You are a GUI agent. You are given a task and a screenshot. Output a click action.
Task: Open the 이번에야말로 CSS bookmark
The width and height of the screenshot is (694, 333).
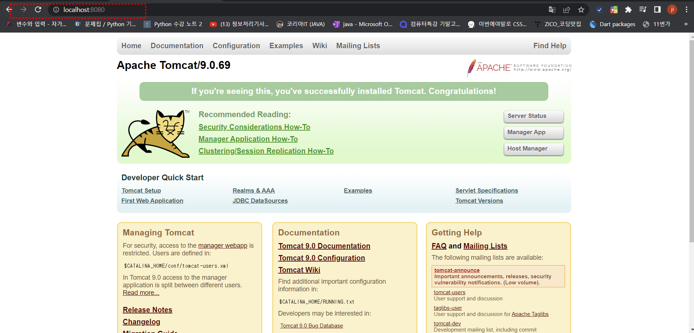497,24
